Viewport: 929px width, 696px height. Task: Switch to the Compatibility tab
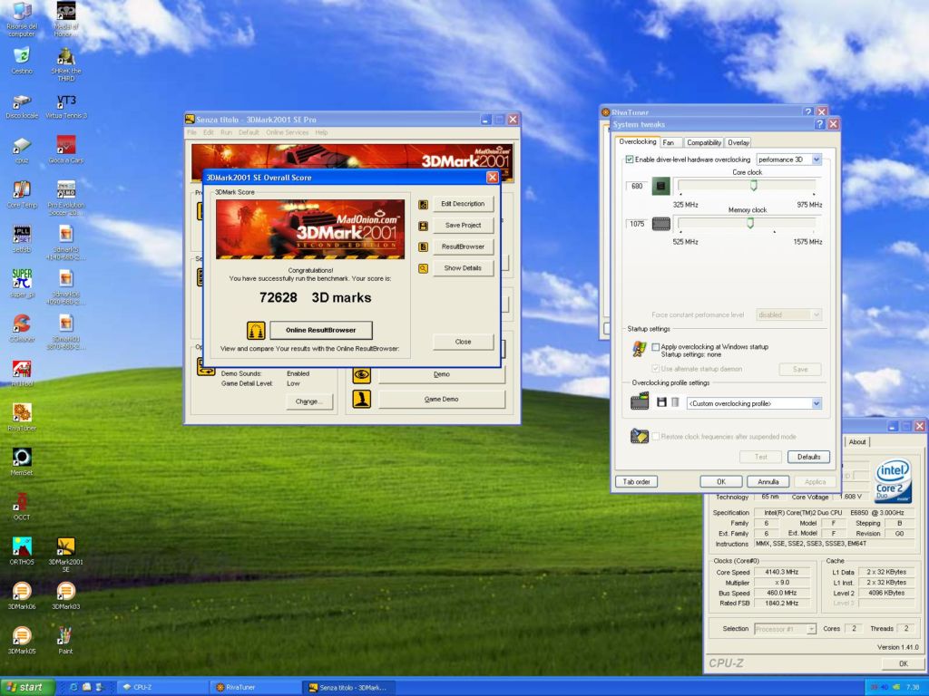click(704, 142)
